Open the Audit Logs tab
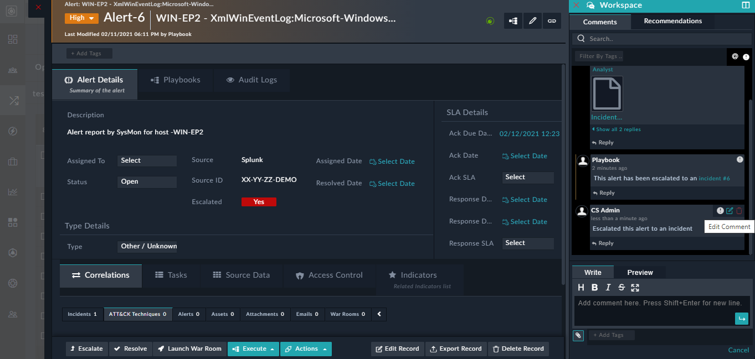Screen dimensions: 755x359 [251, 80]
